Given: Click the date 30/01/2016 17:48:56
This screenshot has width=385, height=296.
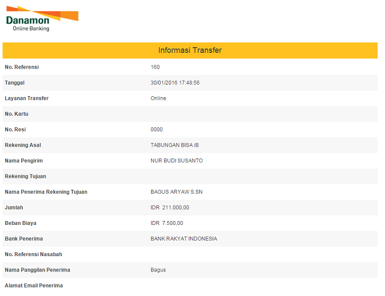Looking at the screenshot, I should click(x=175, y=83).
